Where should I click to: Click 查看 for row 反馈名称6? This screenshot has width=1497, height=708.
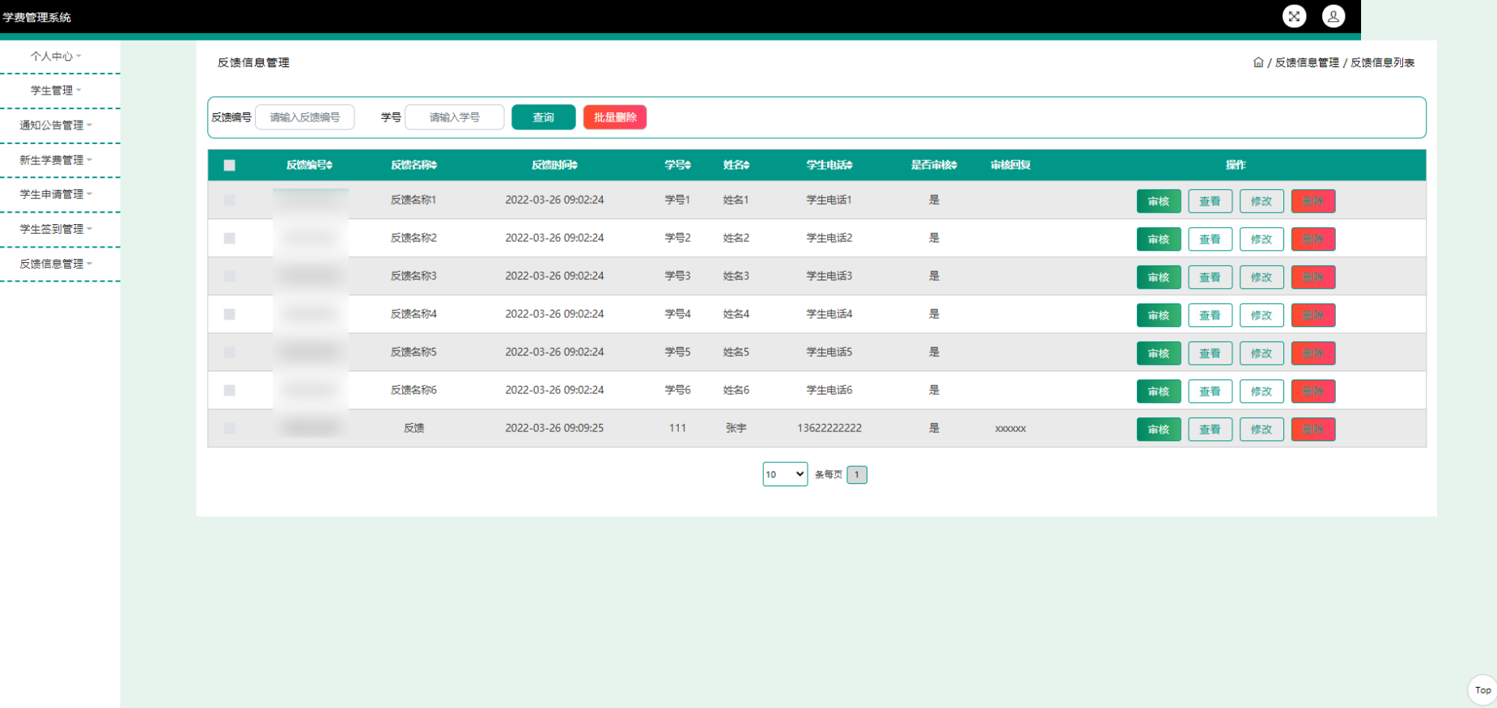pyautogui.click(x=1210, y=392)
